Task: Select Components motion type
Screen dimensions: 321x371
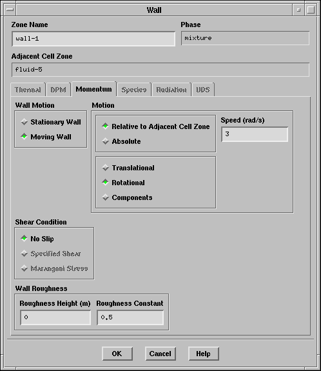Action: [x=127, y=197]
